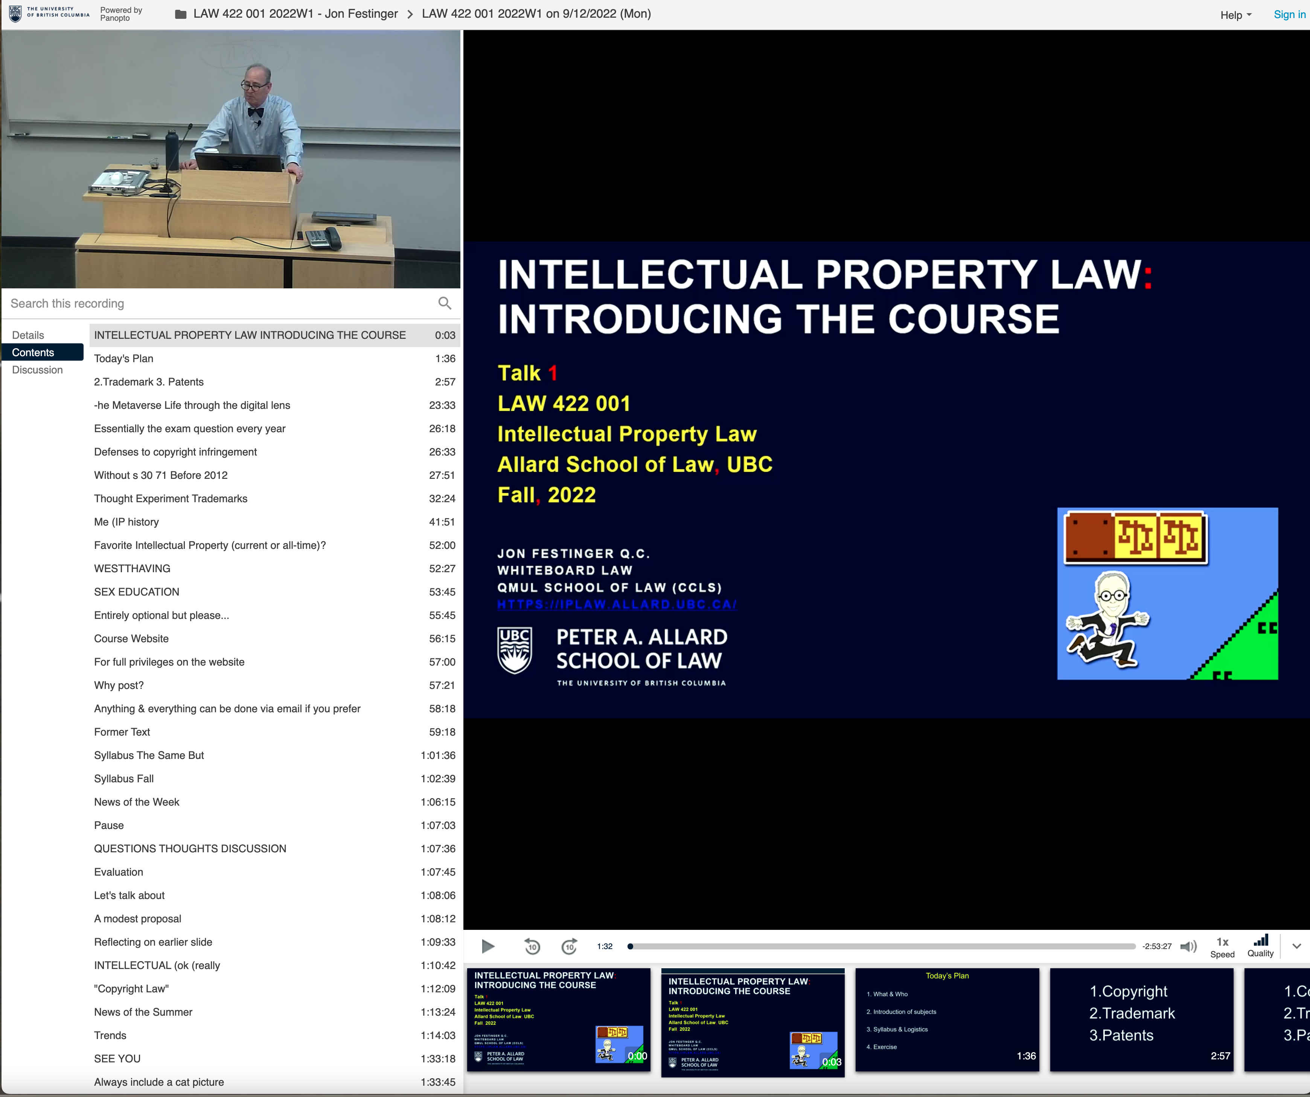Collapse the thumbnail strip chevron

[x=1296, y=946]
